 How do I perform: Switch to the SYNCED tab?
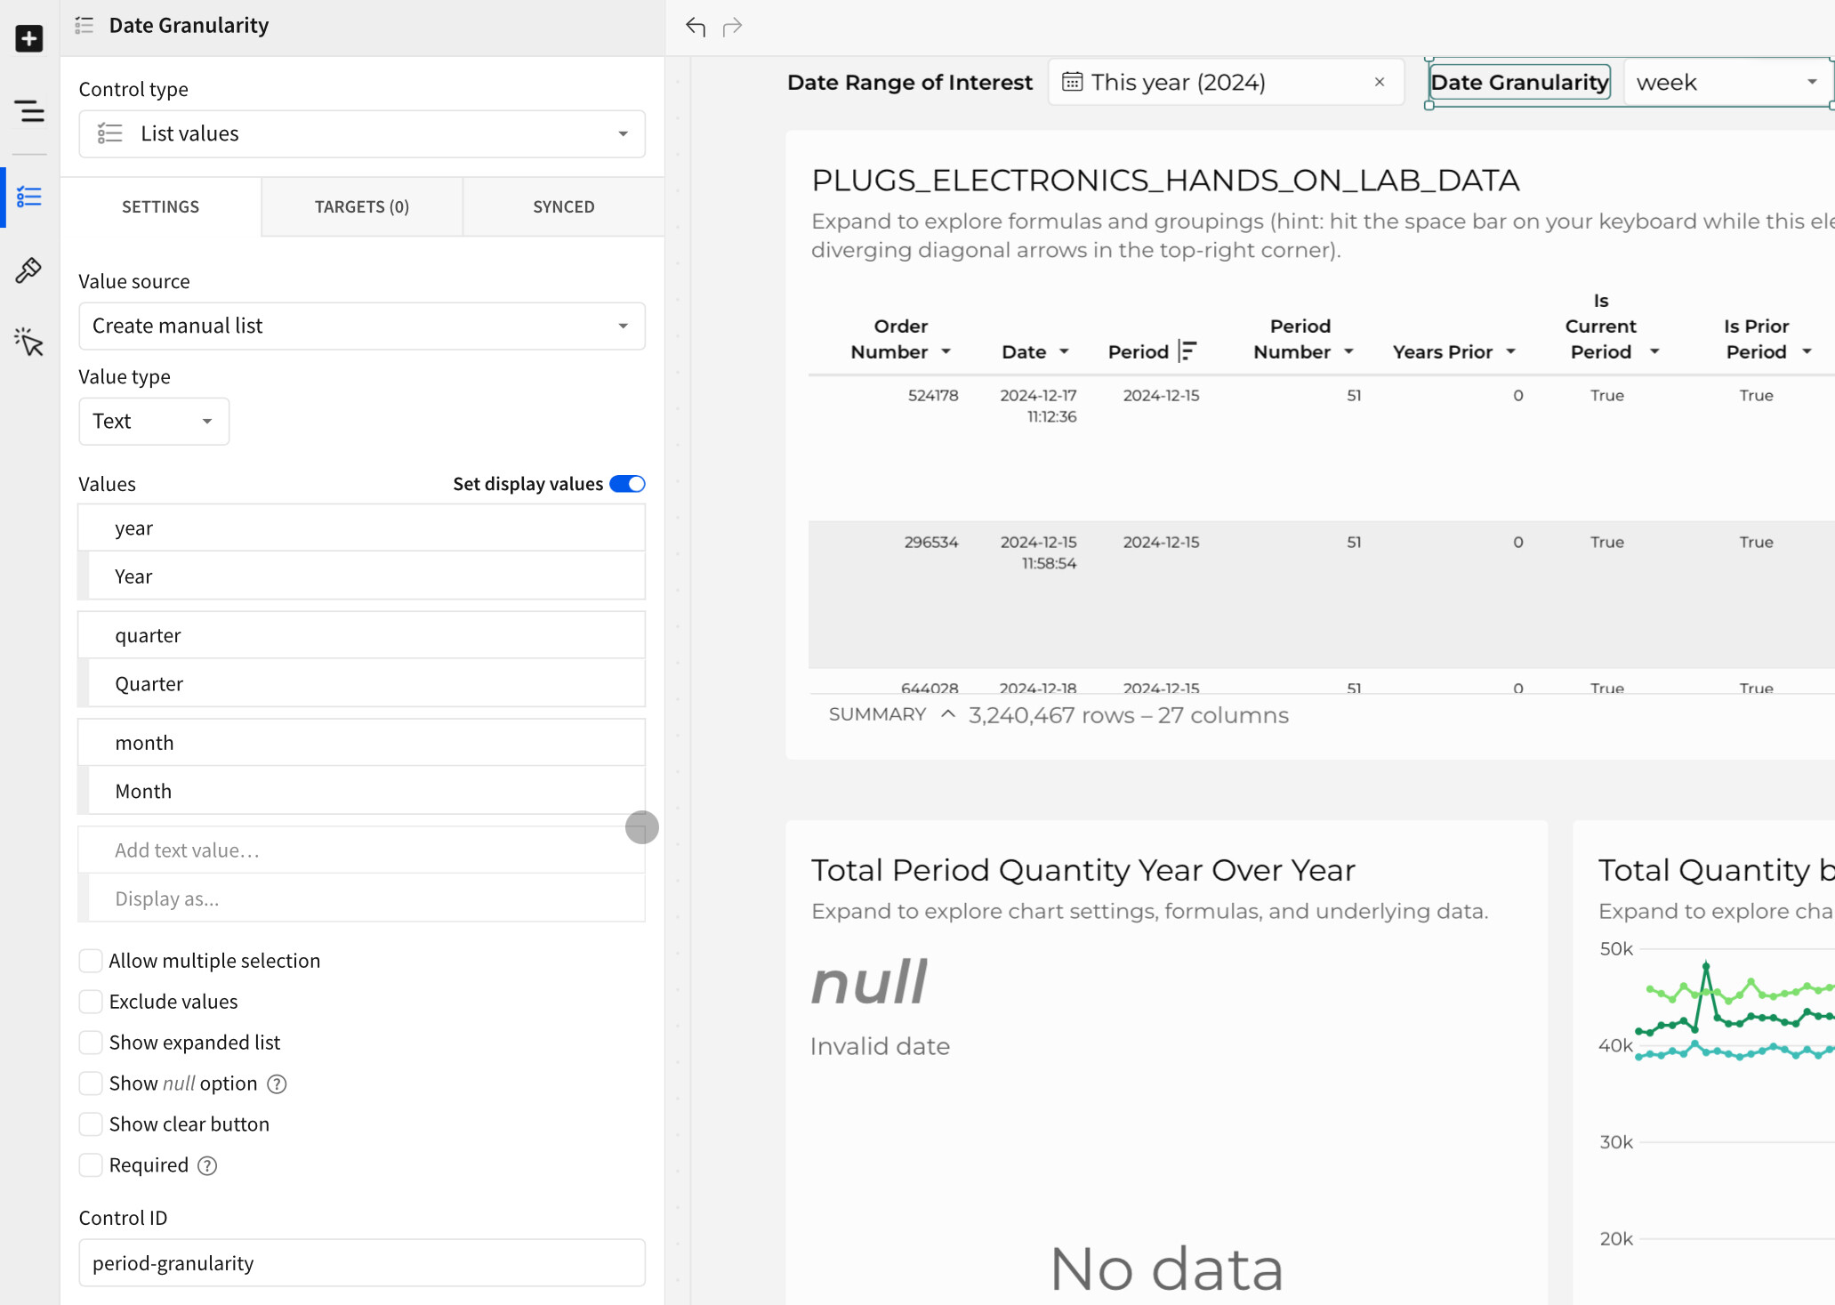(x=563, y=206)
